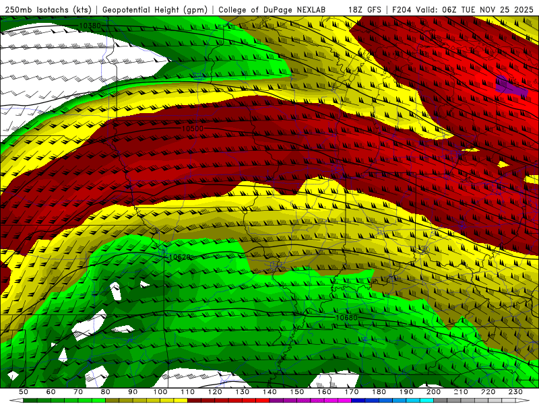Click the 160 value on the color scale

coord(325,392)
